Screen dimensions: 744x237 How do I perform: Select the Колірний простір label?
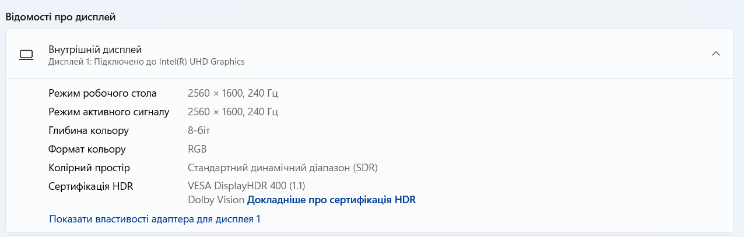[x=89, y=168]
